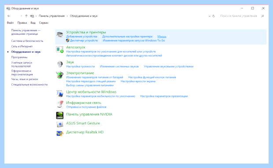Open the Автозапуск heading
273x168 pixels.
point(76,47)
